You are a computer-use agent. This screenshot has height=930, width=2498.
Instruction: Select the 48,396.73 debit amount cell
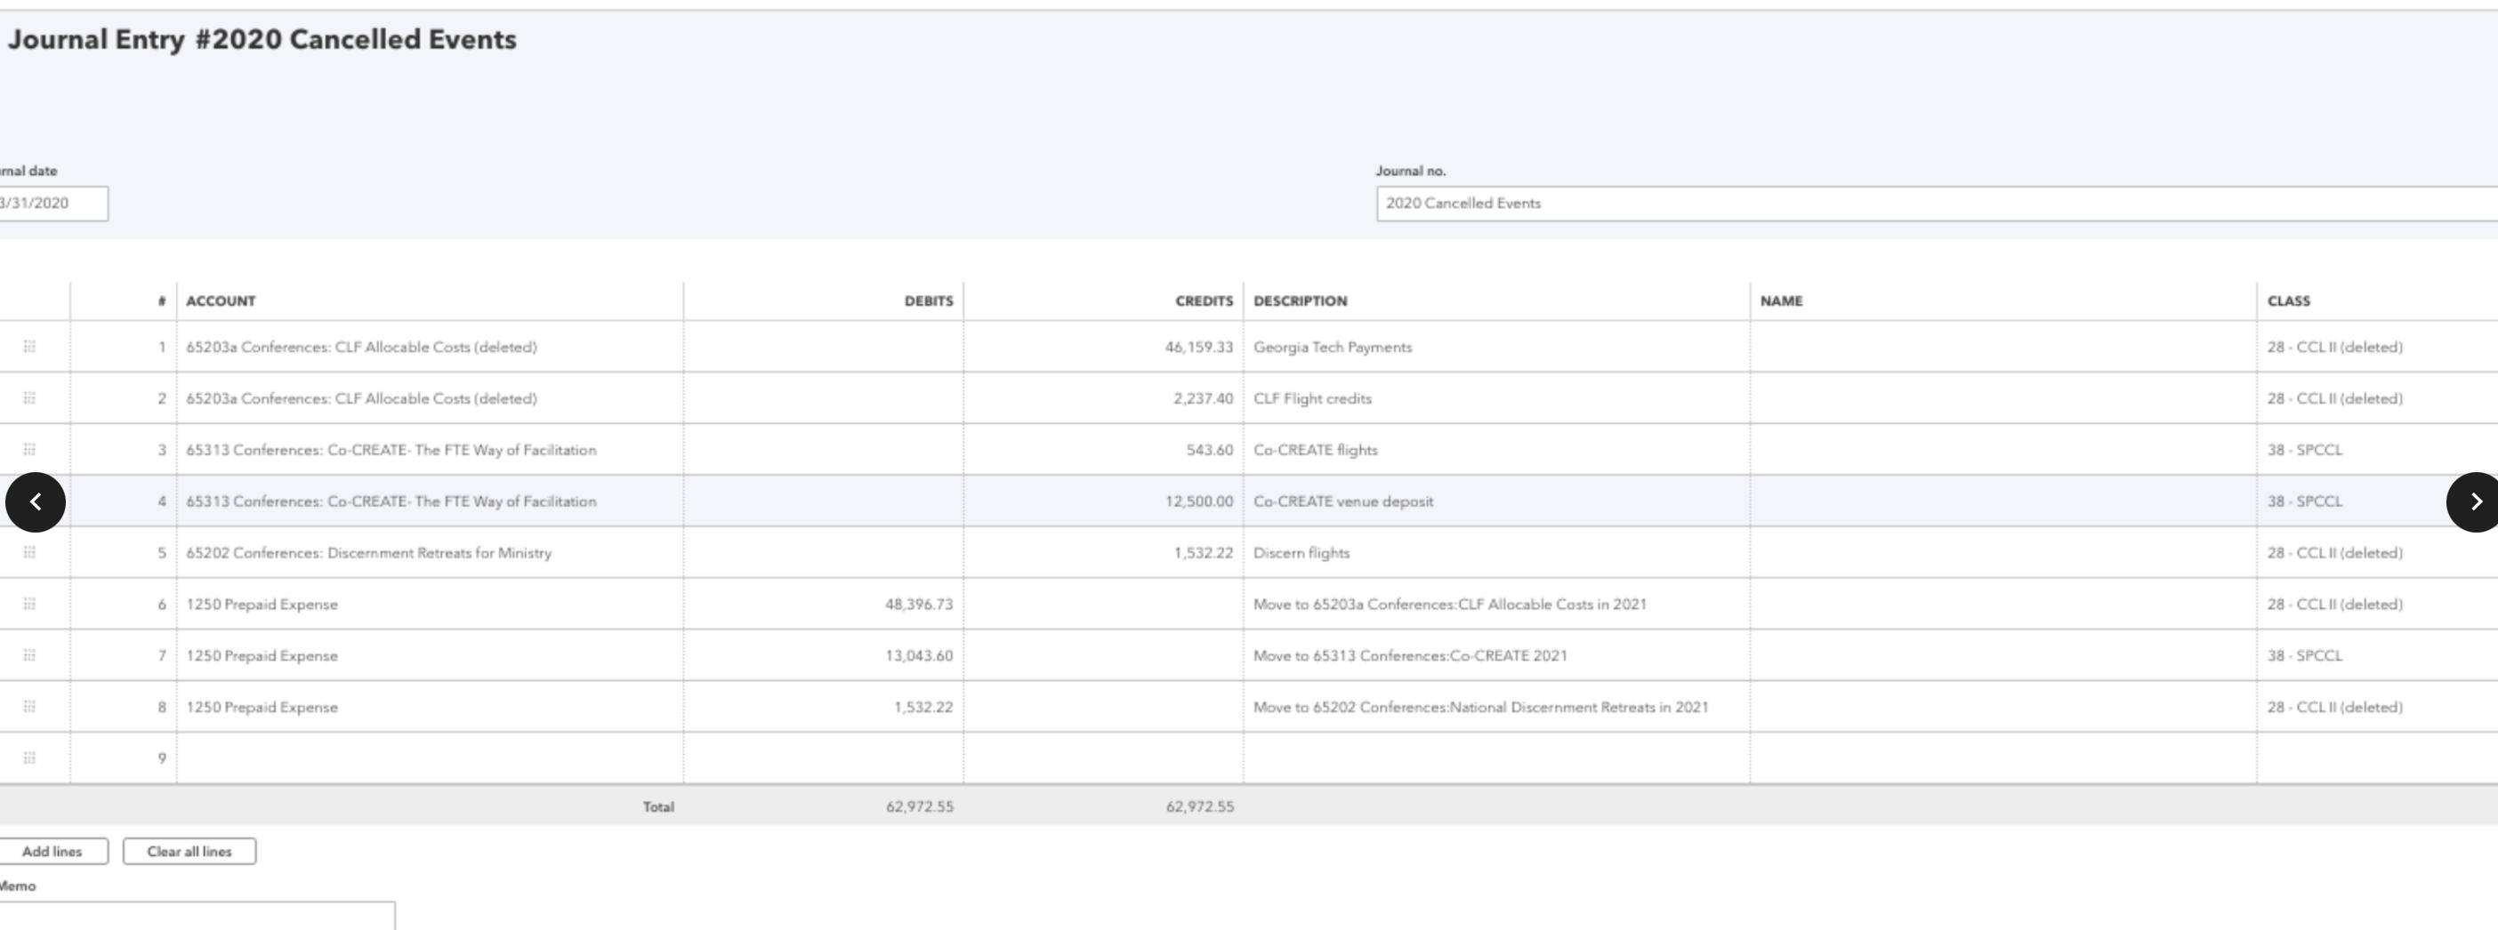(823, 605)
